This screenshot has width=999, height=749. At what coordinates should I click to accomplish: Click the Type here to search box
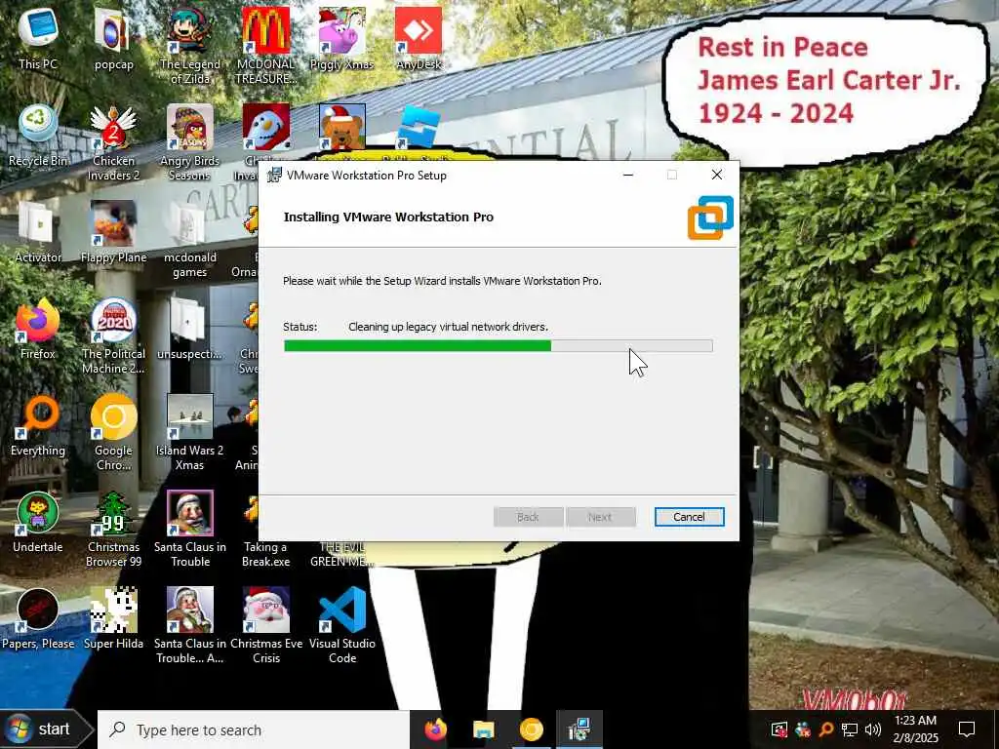point(254,729)
